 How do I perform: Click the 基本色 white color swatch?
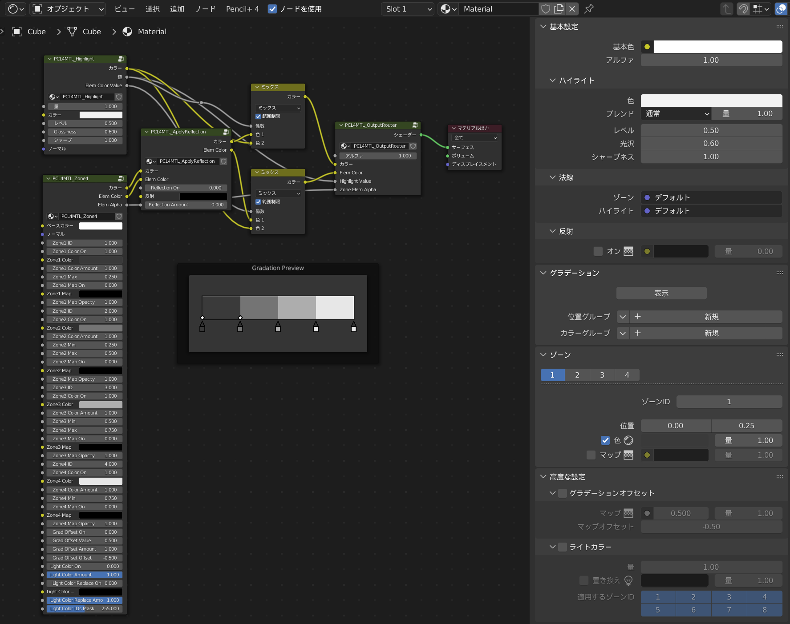point(718,47)
